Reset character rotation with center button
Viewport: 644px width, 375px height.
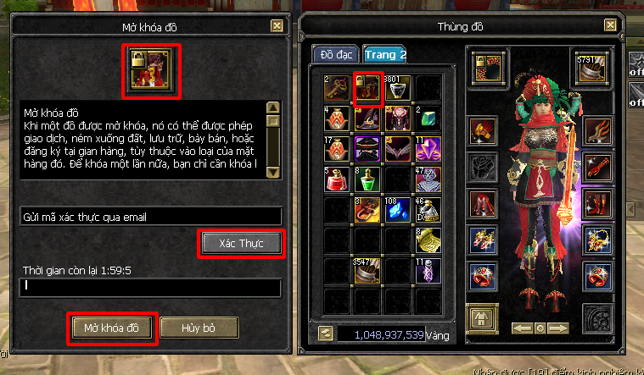coord(540,328)
